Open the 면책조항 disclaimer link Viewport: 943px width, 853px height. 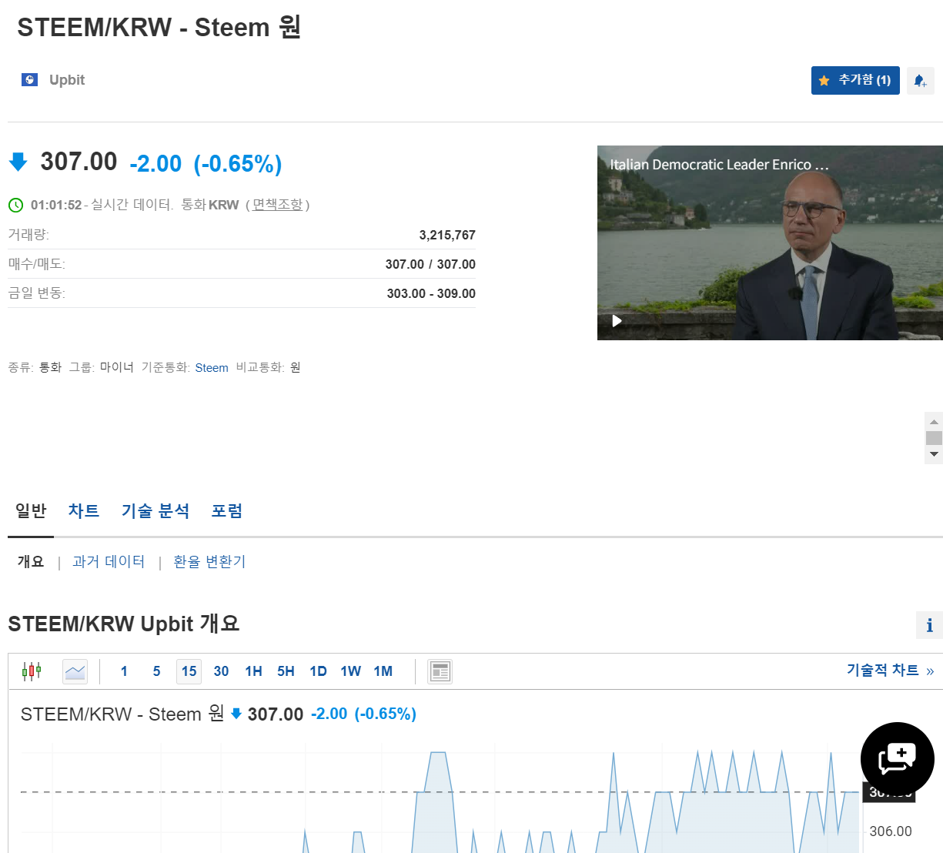click(277, 205)
